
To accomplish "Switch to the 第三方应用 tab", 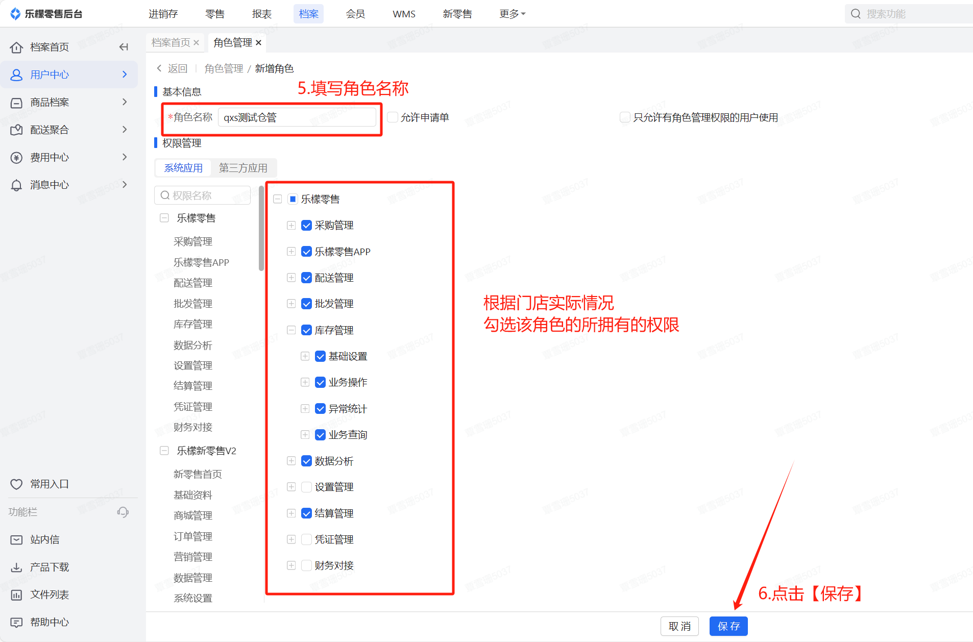I will pyautogui.click(x=243, y=168).
